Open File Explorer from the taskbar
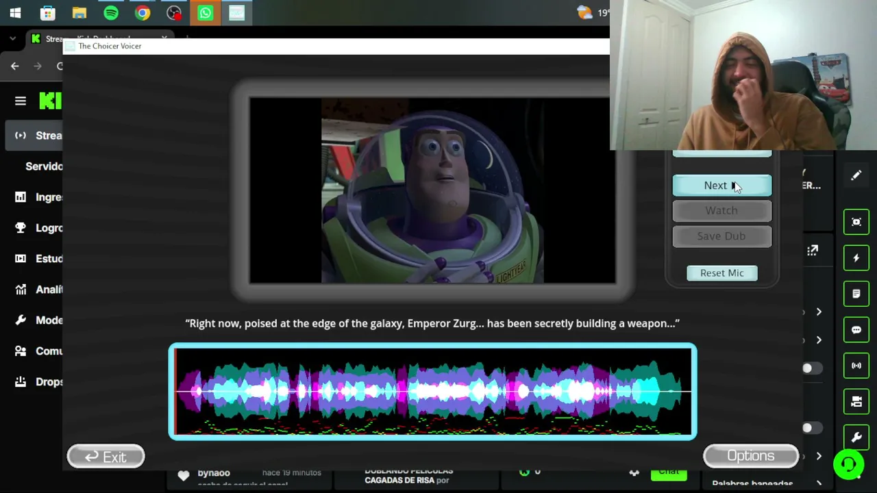 (79, 13)
